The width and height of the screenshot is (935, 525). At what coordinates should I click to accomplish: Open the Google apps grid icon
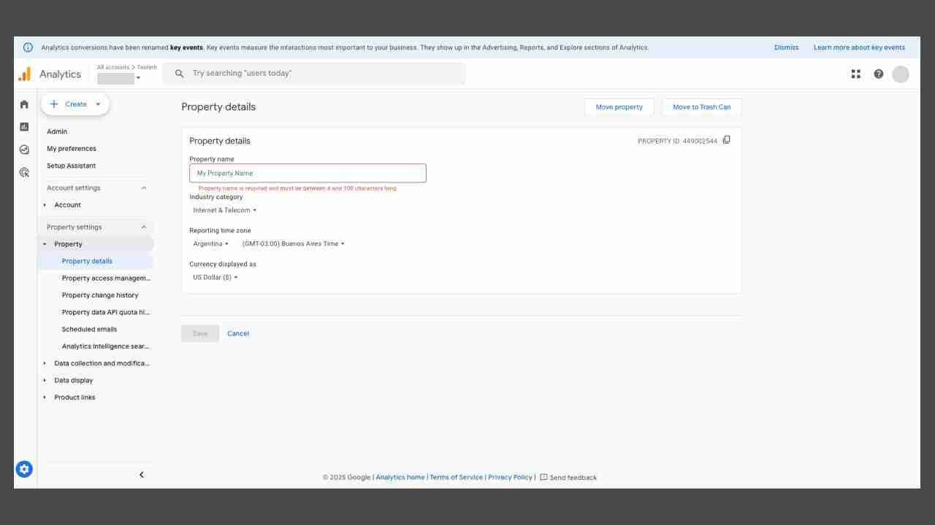pyautogui.click(x=855, y=74)
